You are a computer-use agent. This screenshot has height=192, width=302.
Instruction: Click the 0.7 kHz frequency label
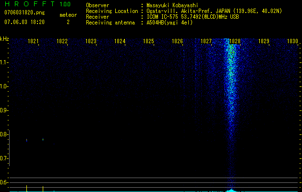4,158
